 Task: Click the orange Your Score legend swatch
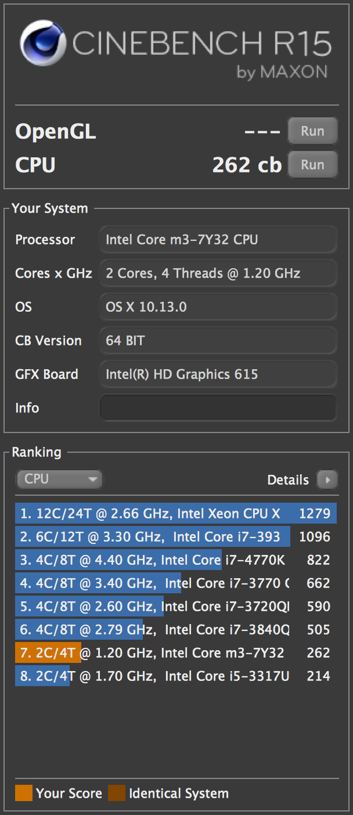(24, 793)
